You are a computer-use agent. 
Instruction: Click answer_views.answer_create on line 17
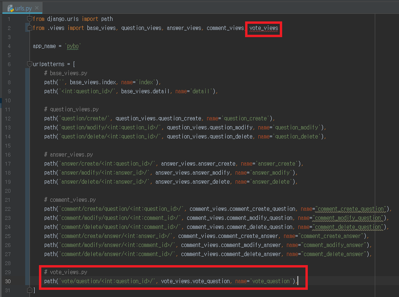(198, 164)
